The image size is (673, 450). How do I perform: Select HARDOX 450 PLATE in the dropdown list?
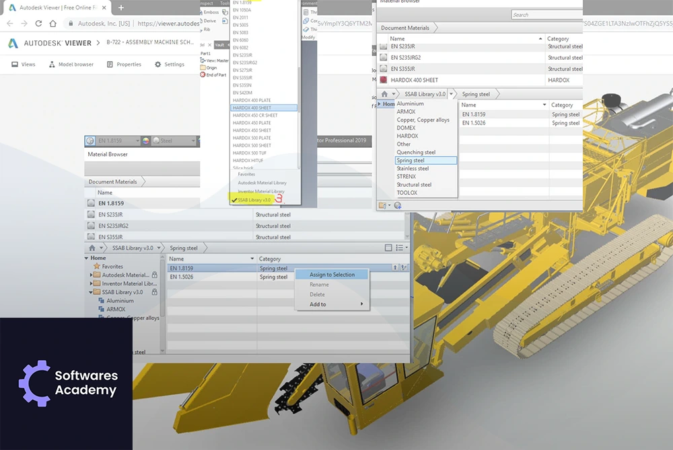(x=252, y=123)
